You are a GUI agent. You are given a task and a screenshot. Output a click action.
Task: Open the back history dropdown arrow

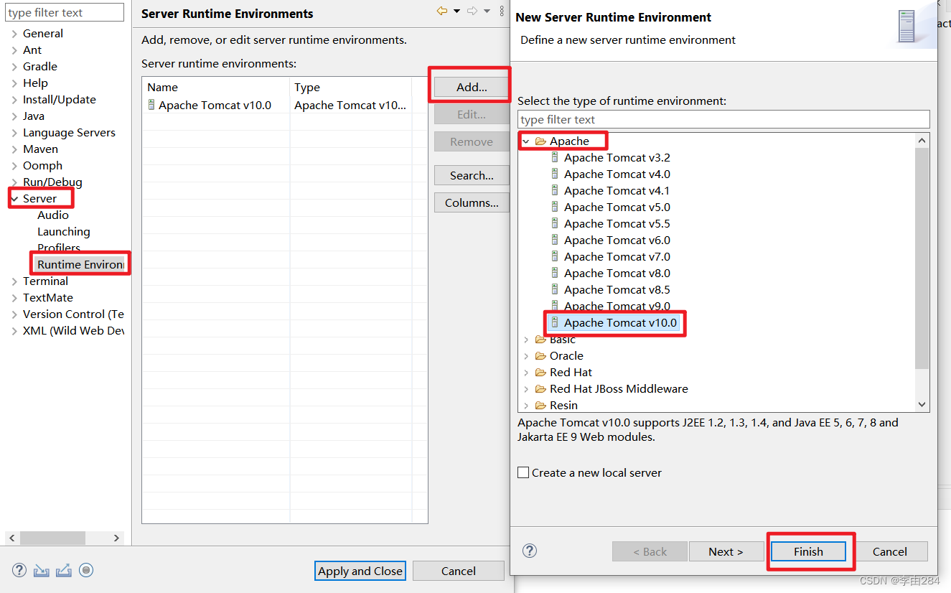click(456, 11)
